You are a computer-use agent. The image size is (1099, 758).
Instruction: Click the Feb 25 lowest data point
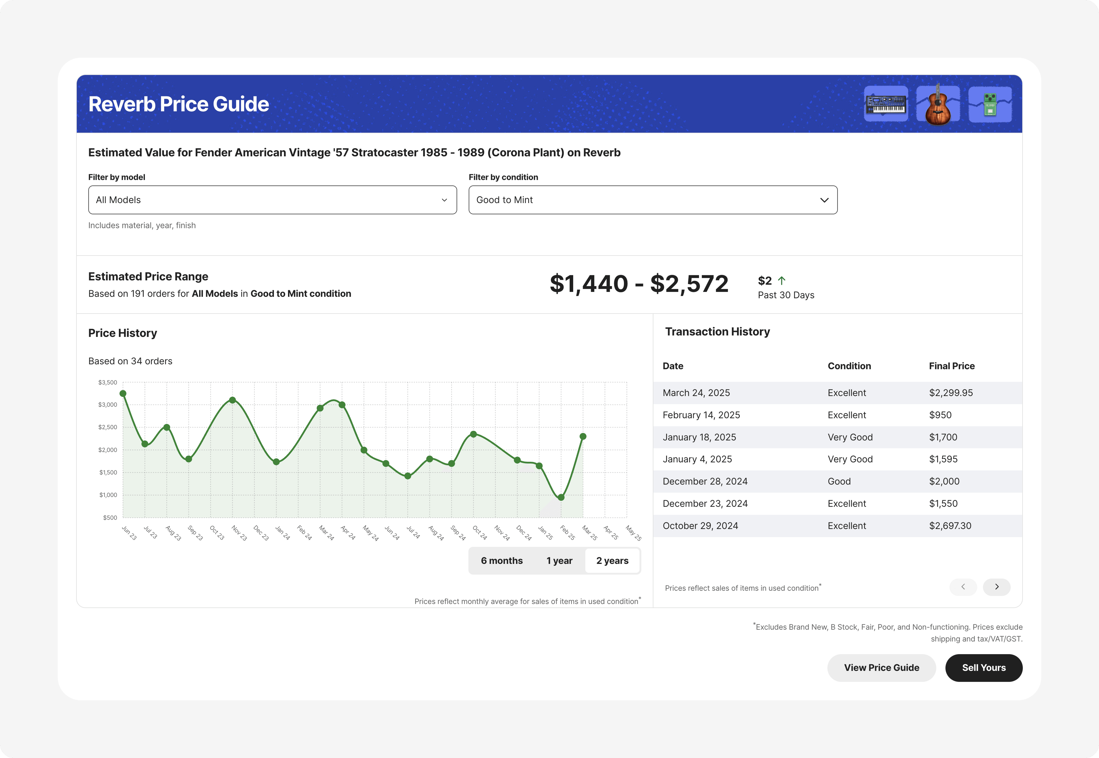click(561, 498)
